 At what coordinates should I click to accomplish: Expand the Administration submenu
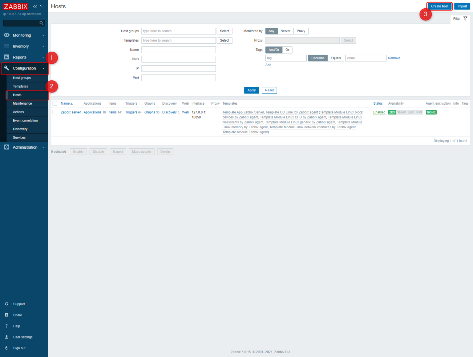pos(43,147)
